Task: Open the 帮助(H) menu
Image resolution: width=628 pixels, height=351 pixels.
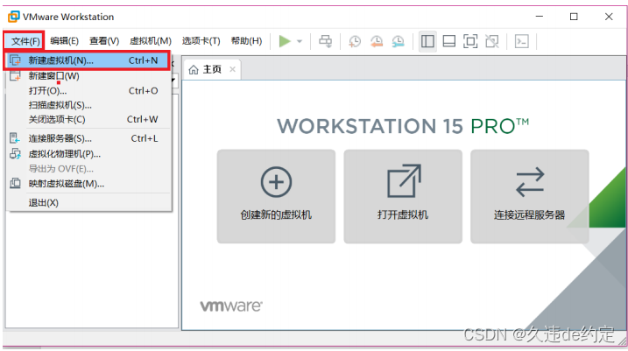Action: (x=246, y=41)
